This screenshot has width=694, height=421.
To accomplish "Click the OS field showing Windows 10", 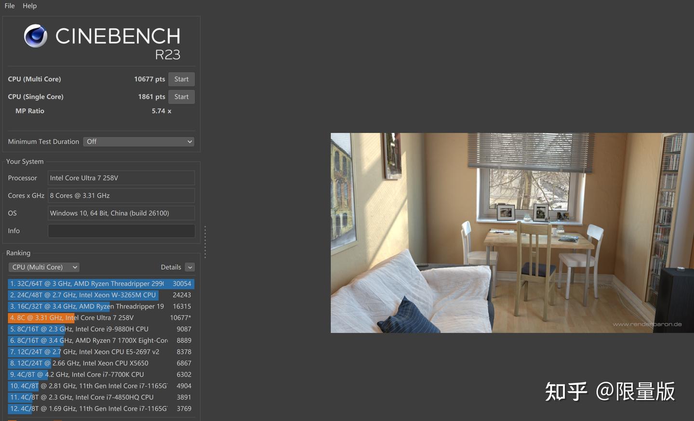I will [x=121, y=213].
